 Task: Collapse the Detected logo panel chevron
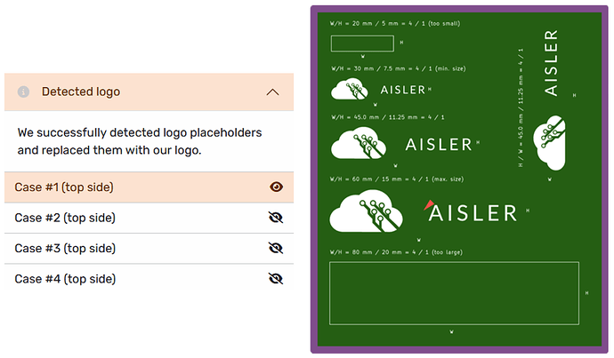coord(272,92)
